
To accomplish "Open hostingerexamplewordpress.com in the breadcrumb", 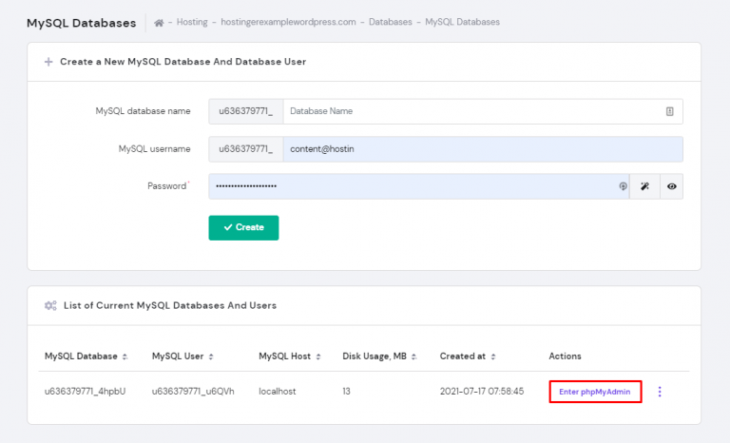I will (x=289, y=22).
